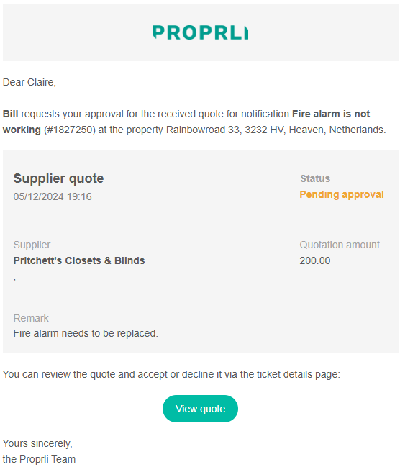Click the quotation amount 200.00
Image resolution: width=400 pixels, height=467 pixels.
[x=315, y=260]
